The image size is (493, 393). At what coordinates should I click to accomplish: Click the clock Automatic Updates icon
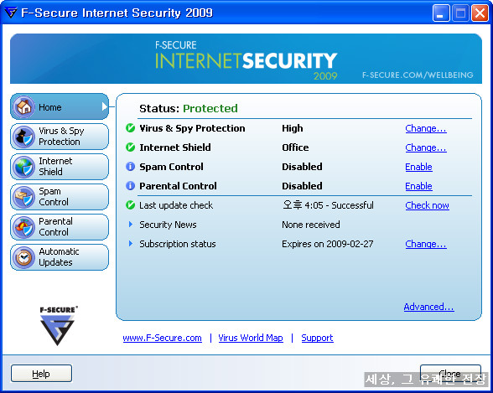(x=23, y=257)
